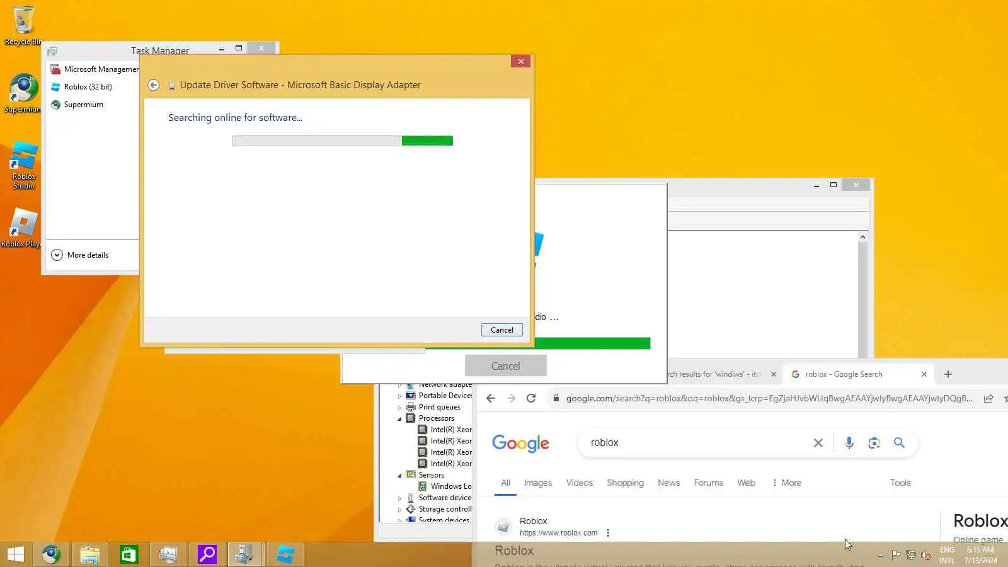Viewport: 1008px width, 567px height.
Task: Click the browser forward arrow
Action: 511,398
